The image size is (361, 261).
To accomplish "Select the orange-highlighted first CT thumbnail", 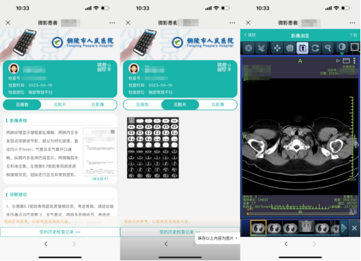I will click(258, 228).
